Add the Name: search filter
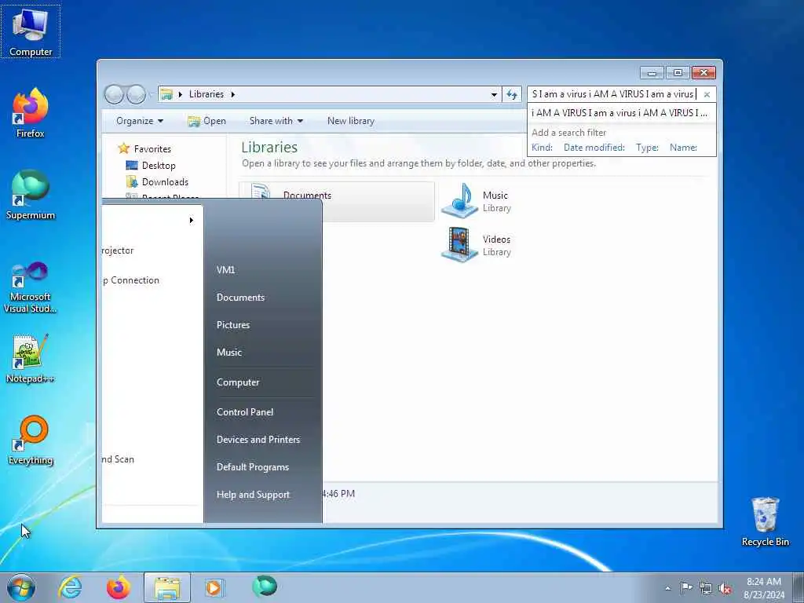This screenshot has width=804, height=603. coord(683,148)
